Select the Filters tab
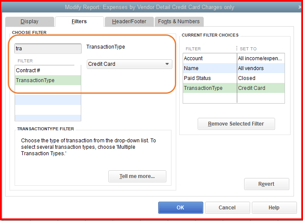303x221 pixels. pos(79,21)
